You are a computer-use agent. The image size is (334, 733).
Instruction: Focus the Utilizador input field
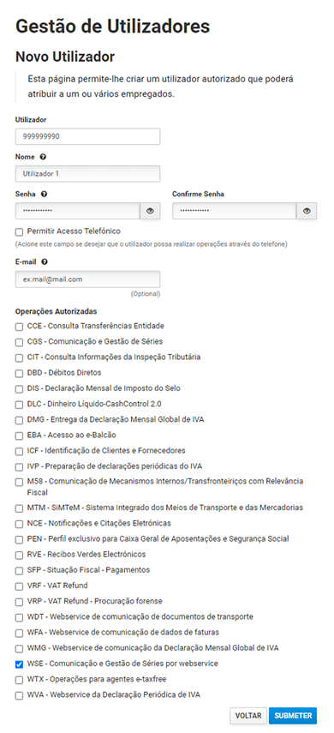(x=88, y=136)
